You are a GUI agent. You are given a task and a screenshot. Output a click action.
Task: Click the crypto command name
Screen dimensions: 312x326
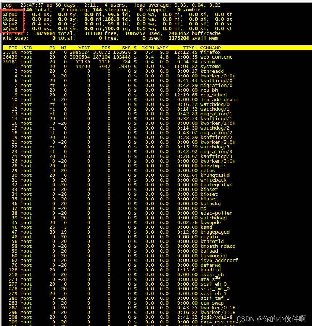tap(209, 237)
